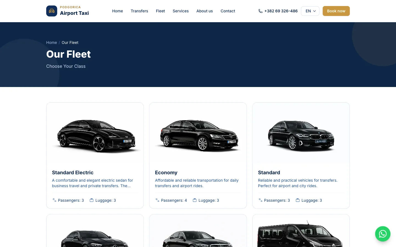Click 'Passengers: 4' on Economy card
The image size is (396, 247).
[174, 200]
